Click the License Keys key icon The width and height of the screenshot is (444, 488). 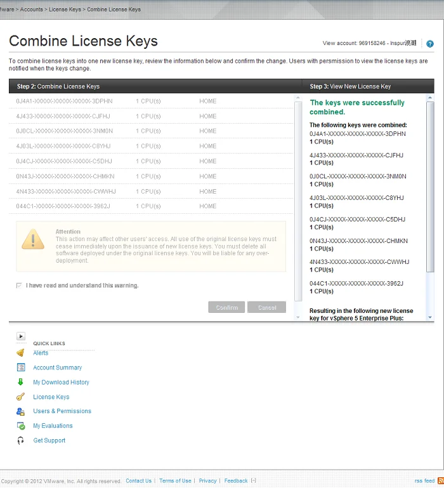[20, 397]
